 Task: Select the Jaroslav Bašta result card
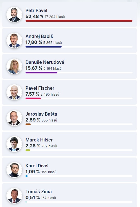[69, 118]
